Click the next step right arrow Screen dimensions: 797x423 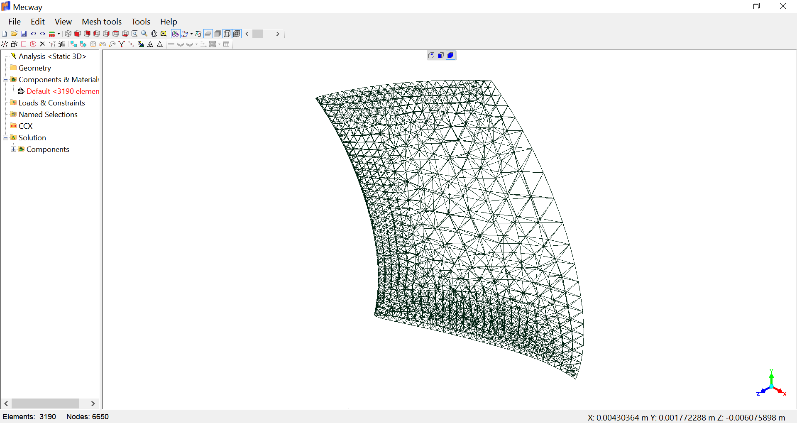pos(278,34)
